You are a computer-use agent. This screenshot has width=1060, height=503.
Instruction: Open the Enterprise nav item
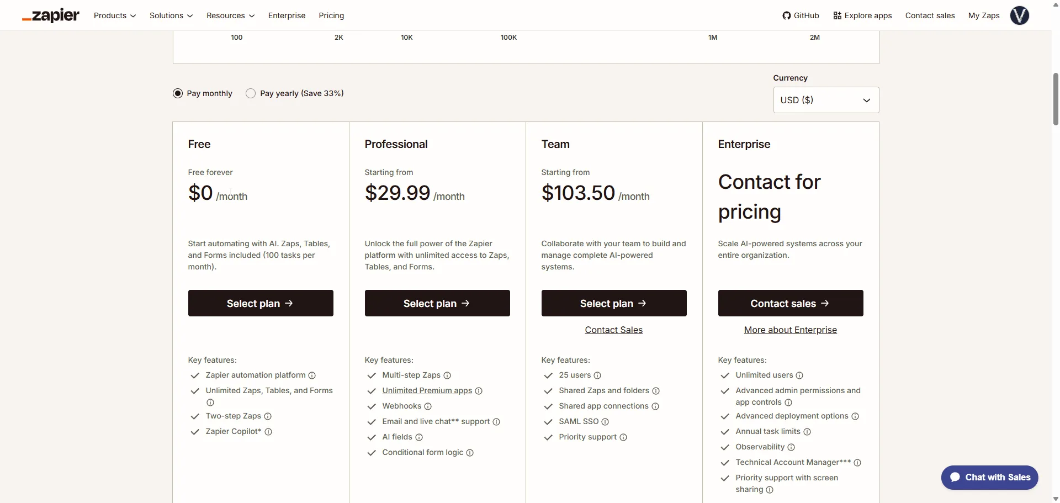(287, 15)
